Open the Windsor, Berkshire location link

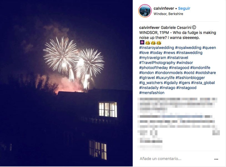point(168,14)
